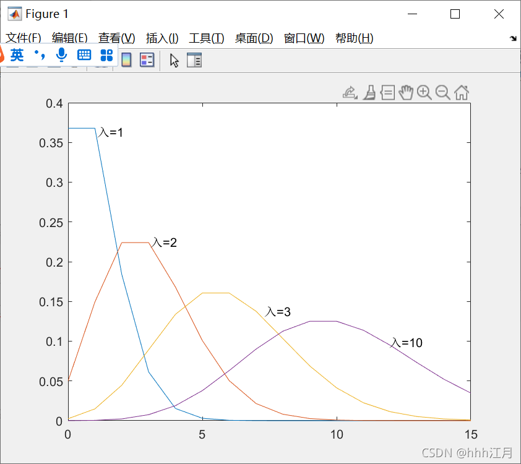Open the 文件(F) menu
The image size is (521, 464).
coord(24,38)
